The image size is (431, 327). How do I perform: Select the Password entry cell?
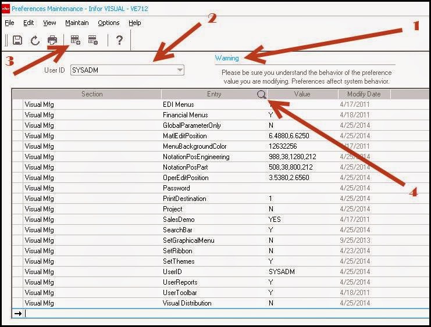(x=214, y=188)
